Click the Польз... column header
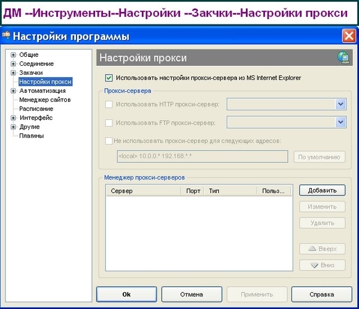 click(274, 191)
